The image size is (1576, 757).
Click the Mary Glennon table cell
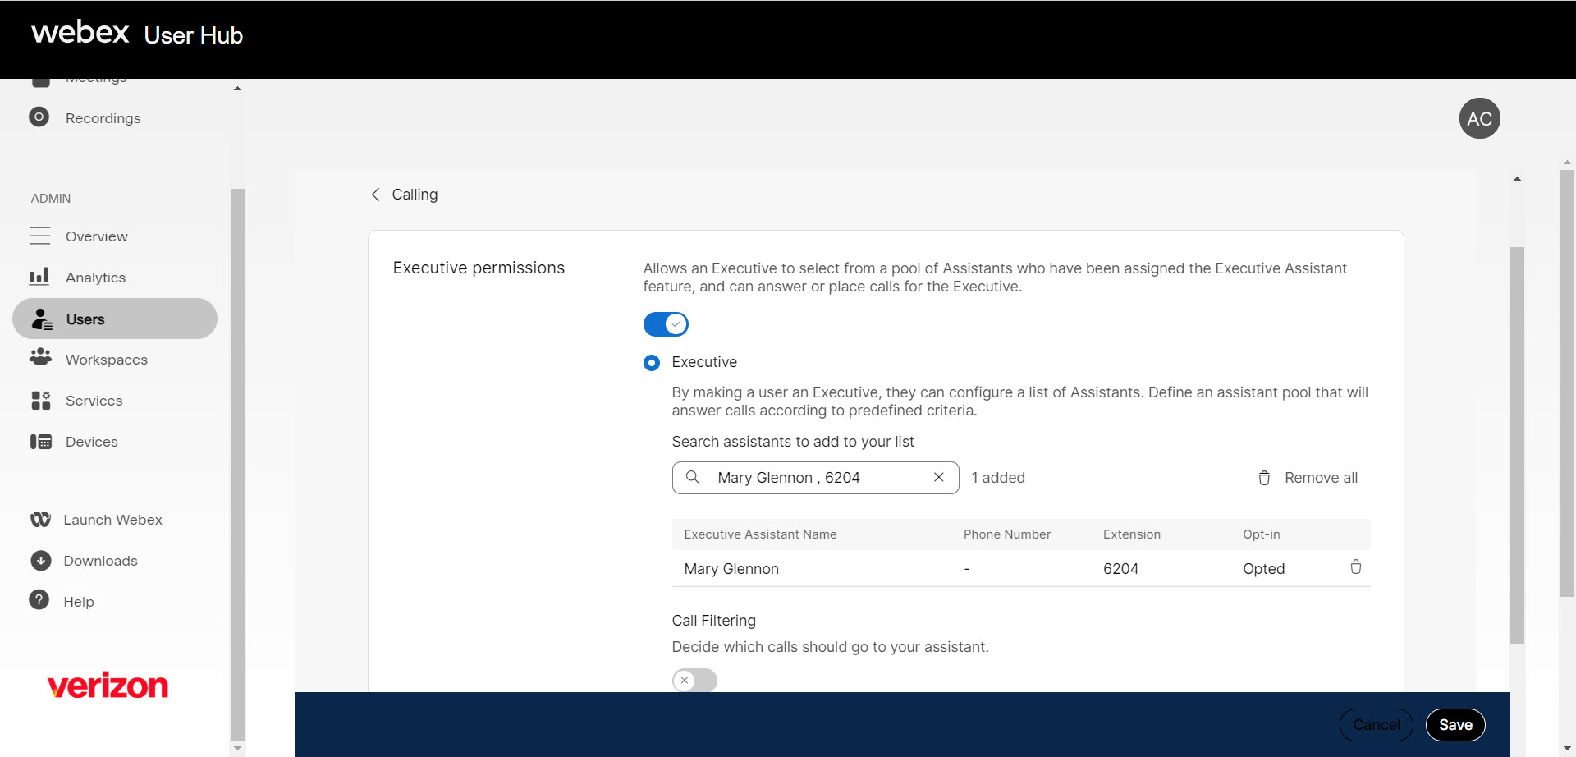(731, 569)
